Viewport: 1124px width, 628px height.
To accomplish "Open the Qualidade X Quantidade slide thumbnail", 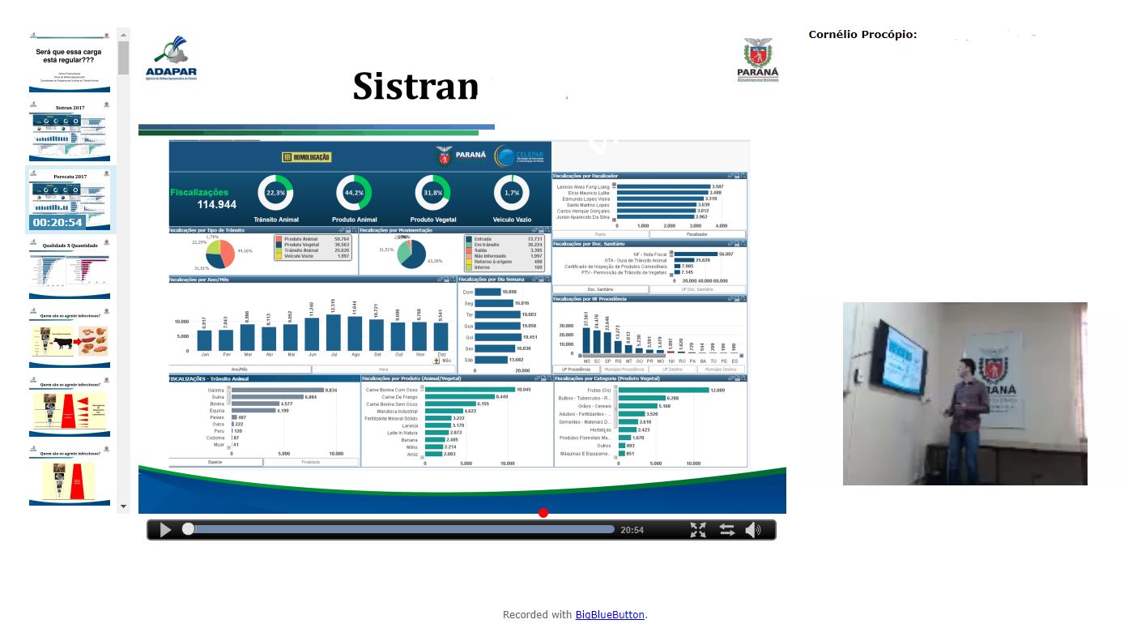I will [70, 267].
